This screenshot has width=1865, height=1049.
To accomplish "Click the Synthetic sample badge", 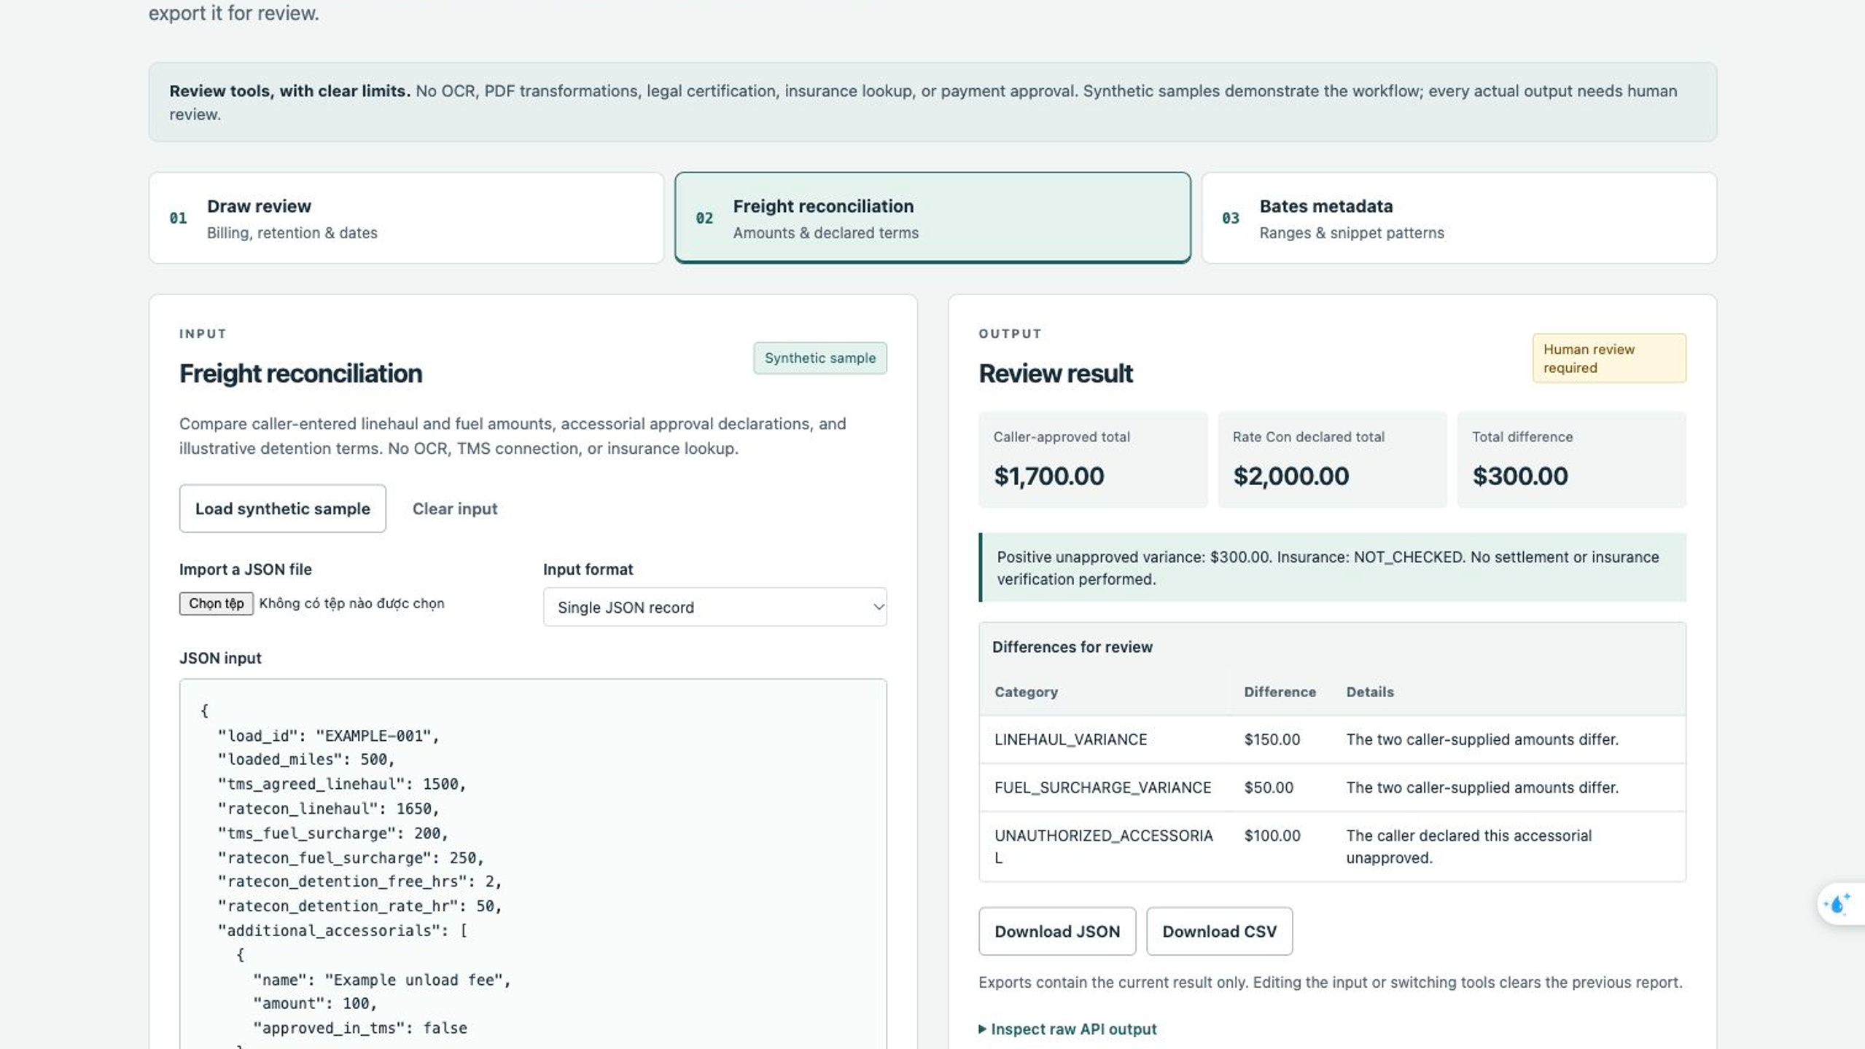I will (x=819, y=358).
